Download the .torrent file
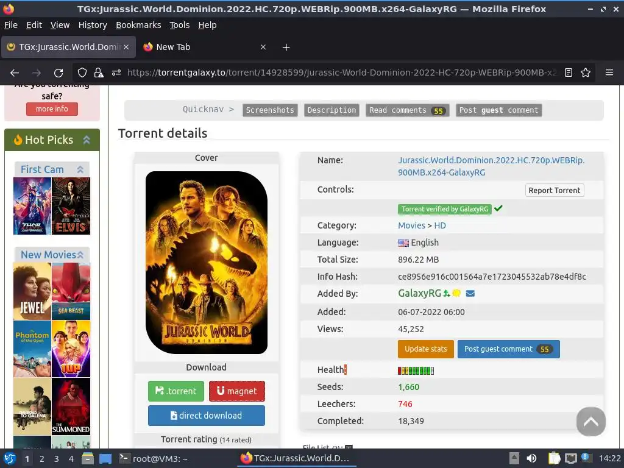This screenshot has height=468, width=624. (x=176, y=391)
